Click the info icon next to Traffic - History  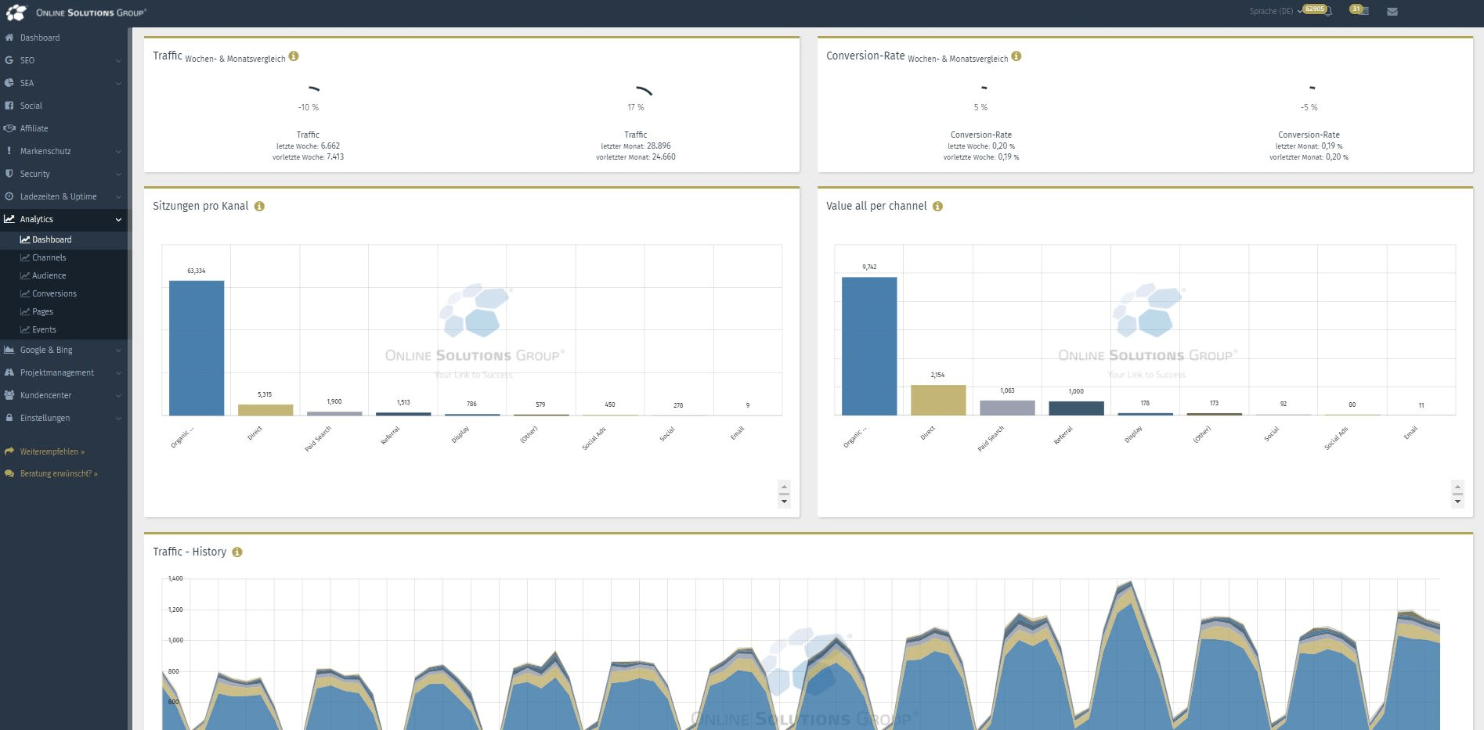pyautogui.click(x=237, y=552)
